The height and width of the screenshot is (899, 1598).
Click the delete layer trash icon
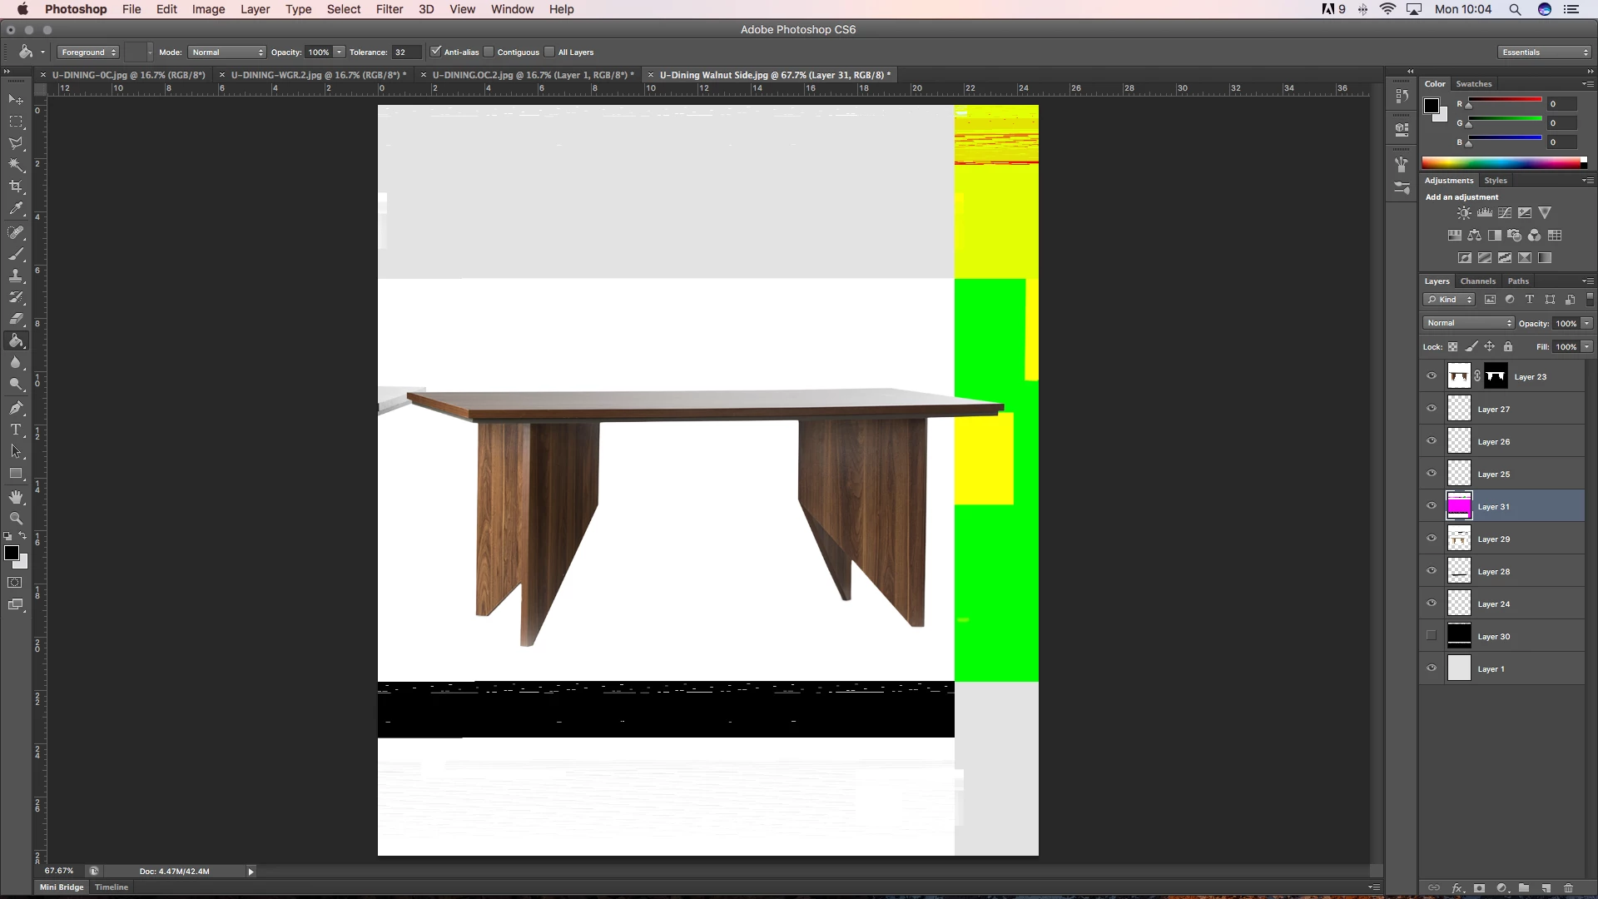[x=1569, y=888]
